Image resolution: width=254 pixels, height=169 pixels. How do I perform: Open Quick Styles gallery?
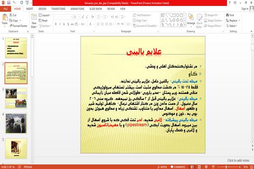click(199, 21)
